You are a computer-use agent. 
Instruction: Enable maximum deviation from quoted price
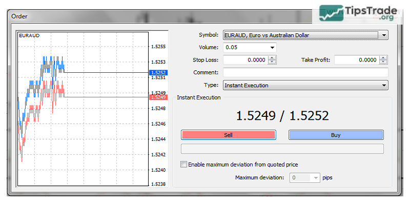coord(184,165)
